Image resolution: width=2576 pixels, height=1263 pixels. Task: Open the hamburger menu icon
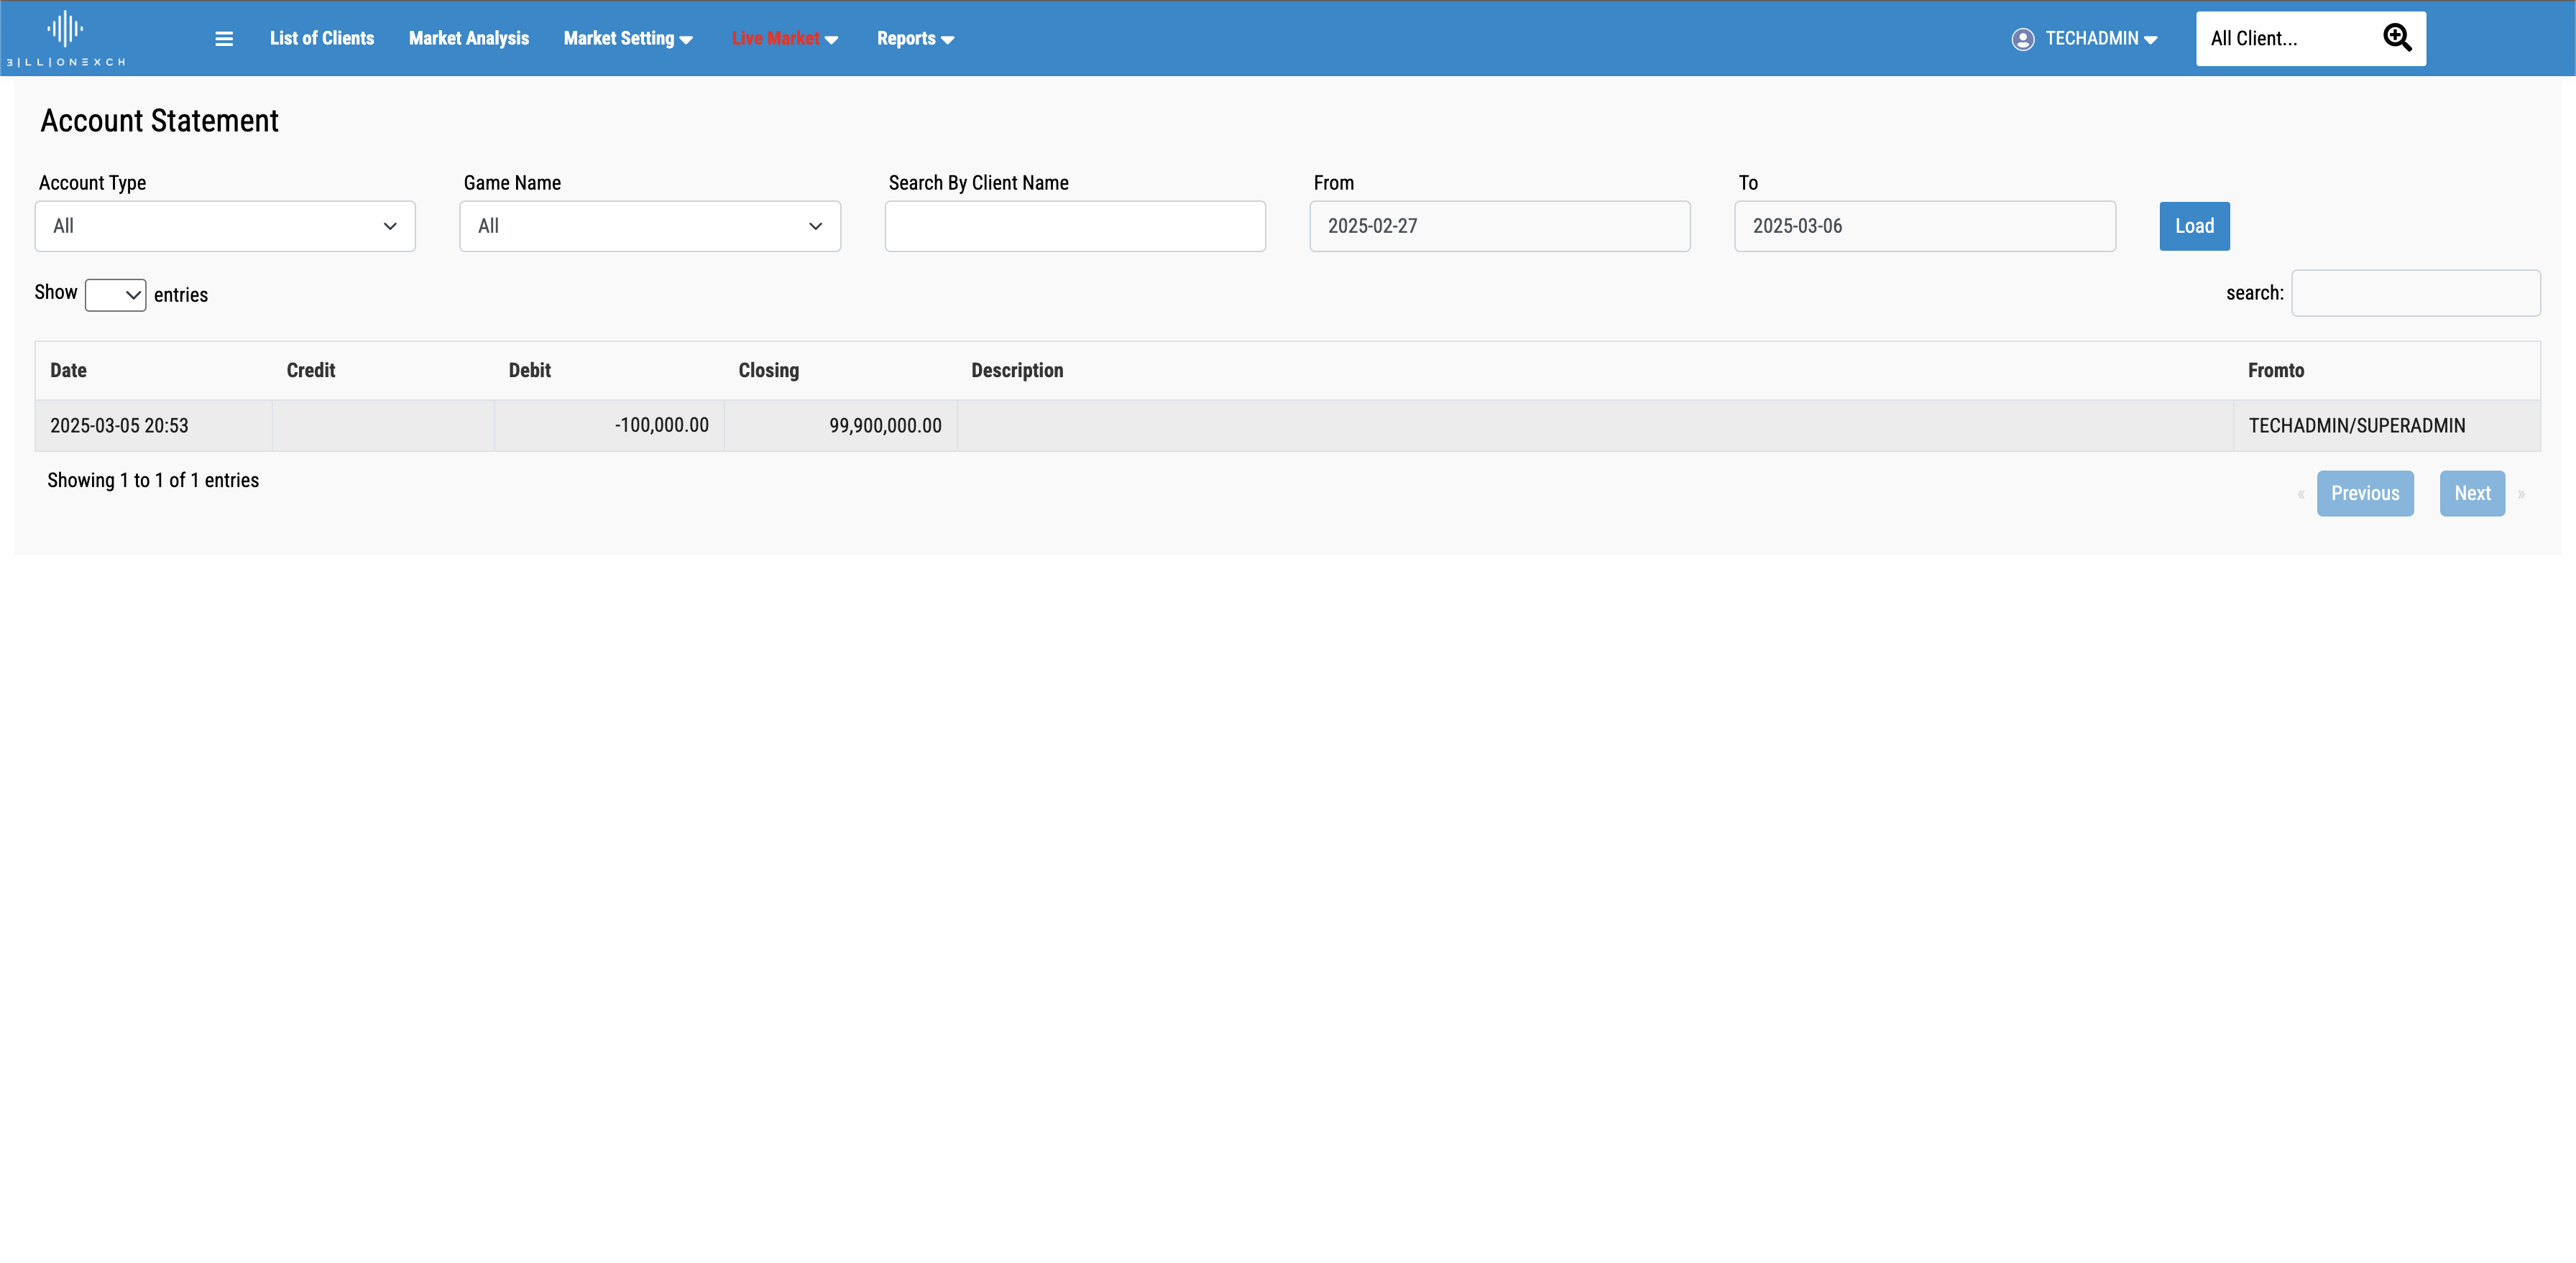(x=224, y=39)
